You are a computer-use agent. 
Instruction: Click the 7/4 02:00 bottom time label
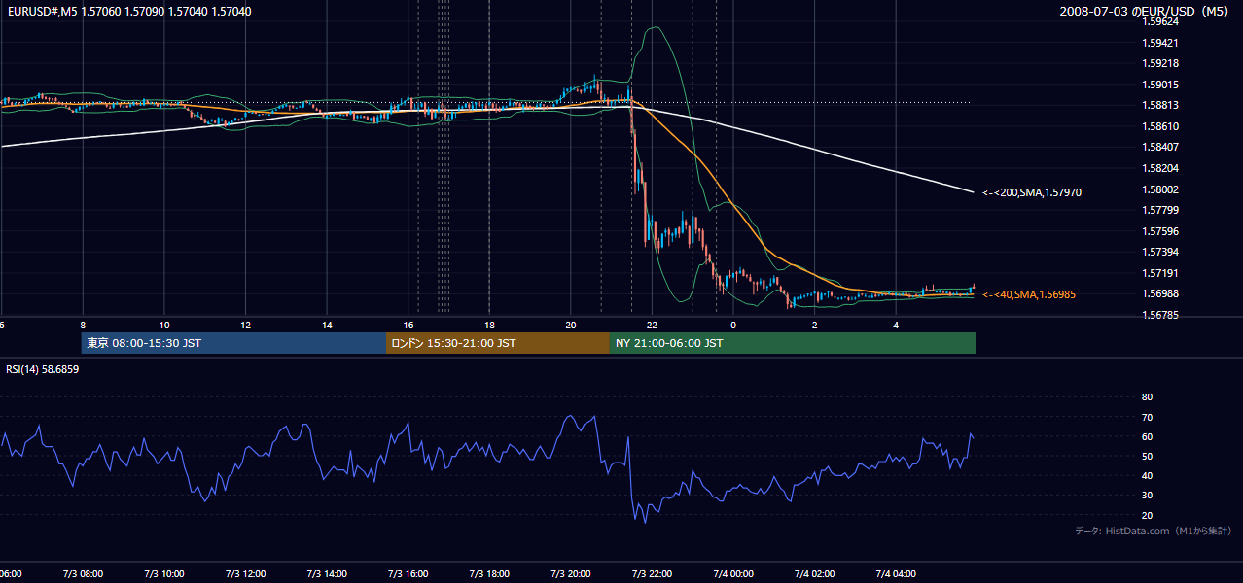(x=815, y=573)
